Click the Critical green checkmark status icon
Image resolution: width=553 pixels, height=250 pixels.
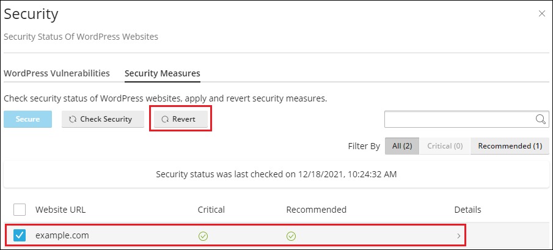click(x=203, y=235)
